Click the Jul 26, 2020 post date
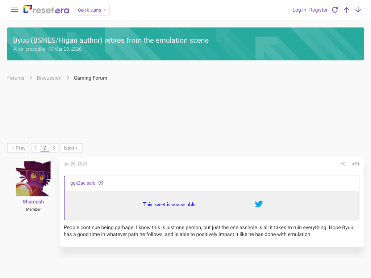This screenshot has width=371, height=278. (x=75, y=164)
